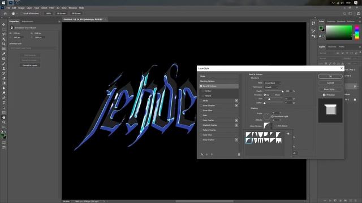Toggle Use Global Light checkbox
The width and height of the screenshot is (362, 203).
[273, 117]
